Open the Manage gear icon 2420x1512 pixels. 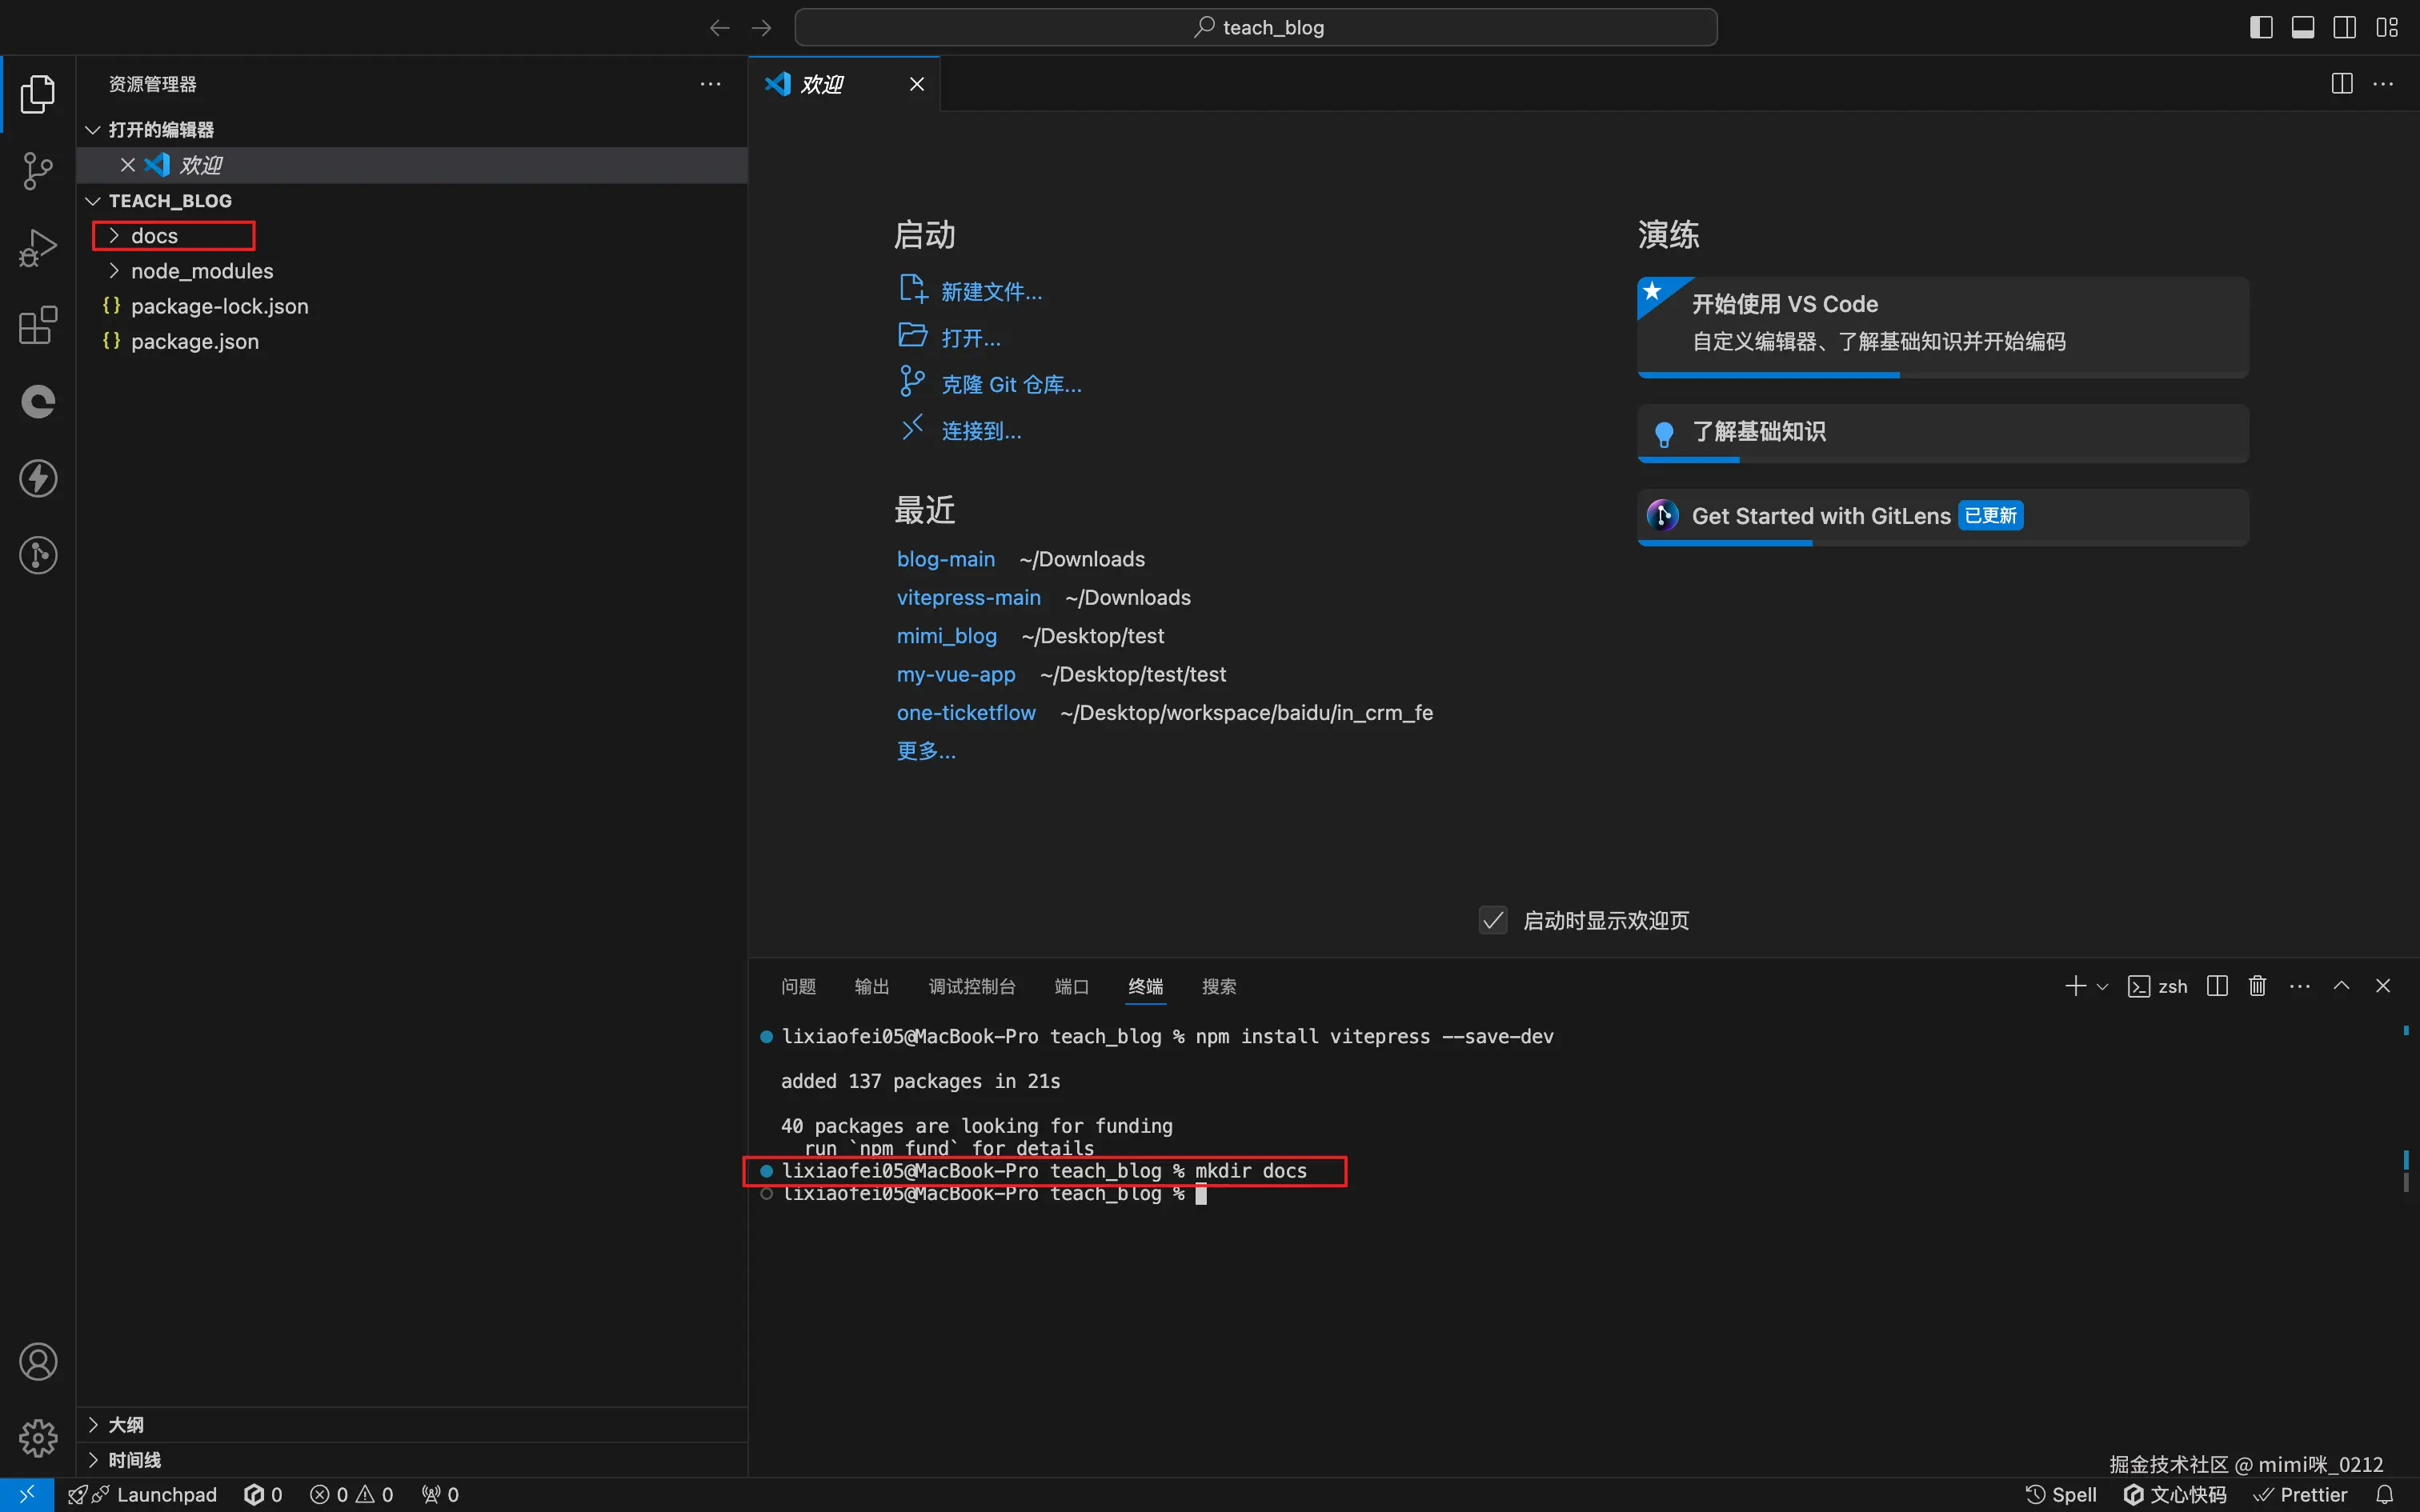(38, 1438)
